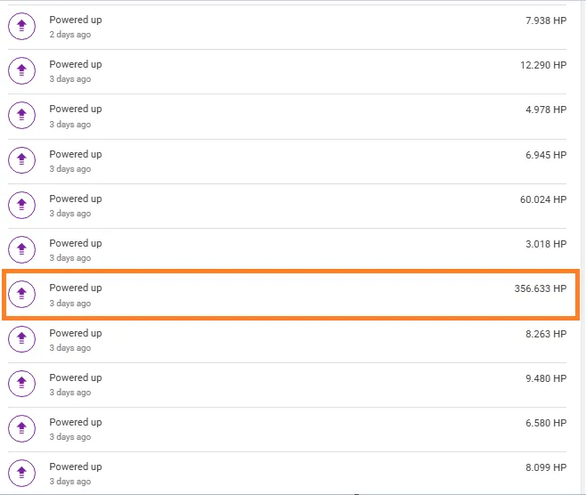Image resolution: width=586 pixels, height=495 pixels.
Task: Open the 'Powered up' entry dated 2 days ago
Action: pos(287,27)
